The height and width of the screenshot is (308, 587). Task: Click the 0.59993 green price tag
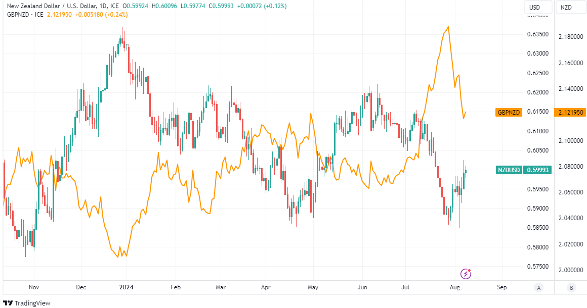click(x=537, y=170)
